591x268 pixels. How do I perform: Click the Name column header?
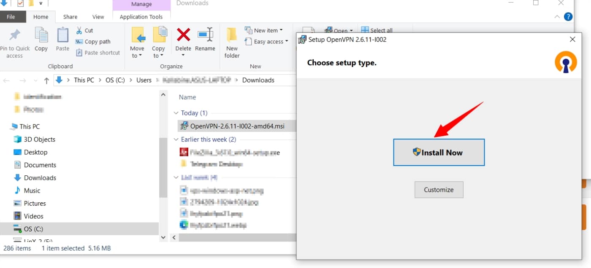tap(187, 97)
